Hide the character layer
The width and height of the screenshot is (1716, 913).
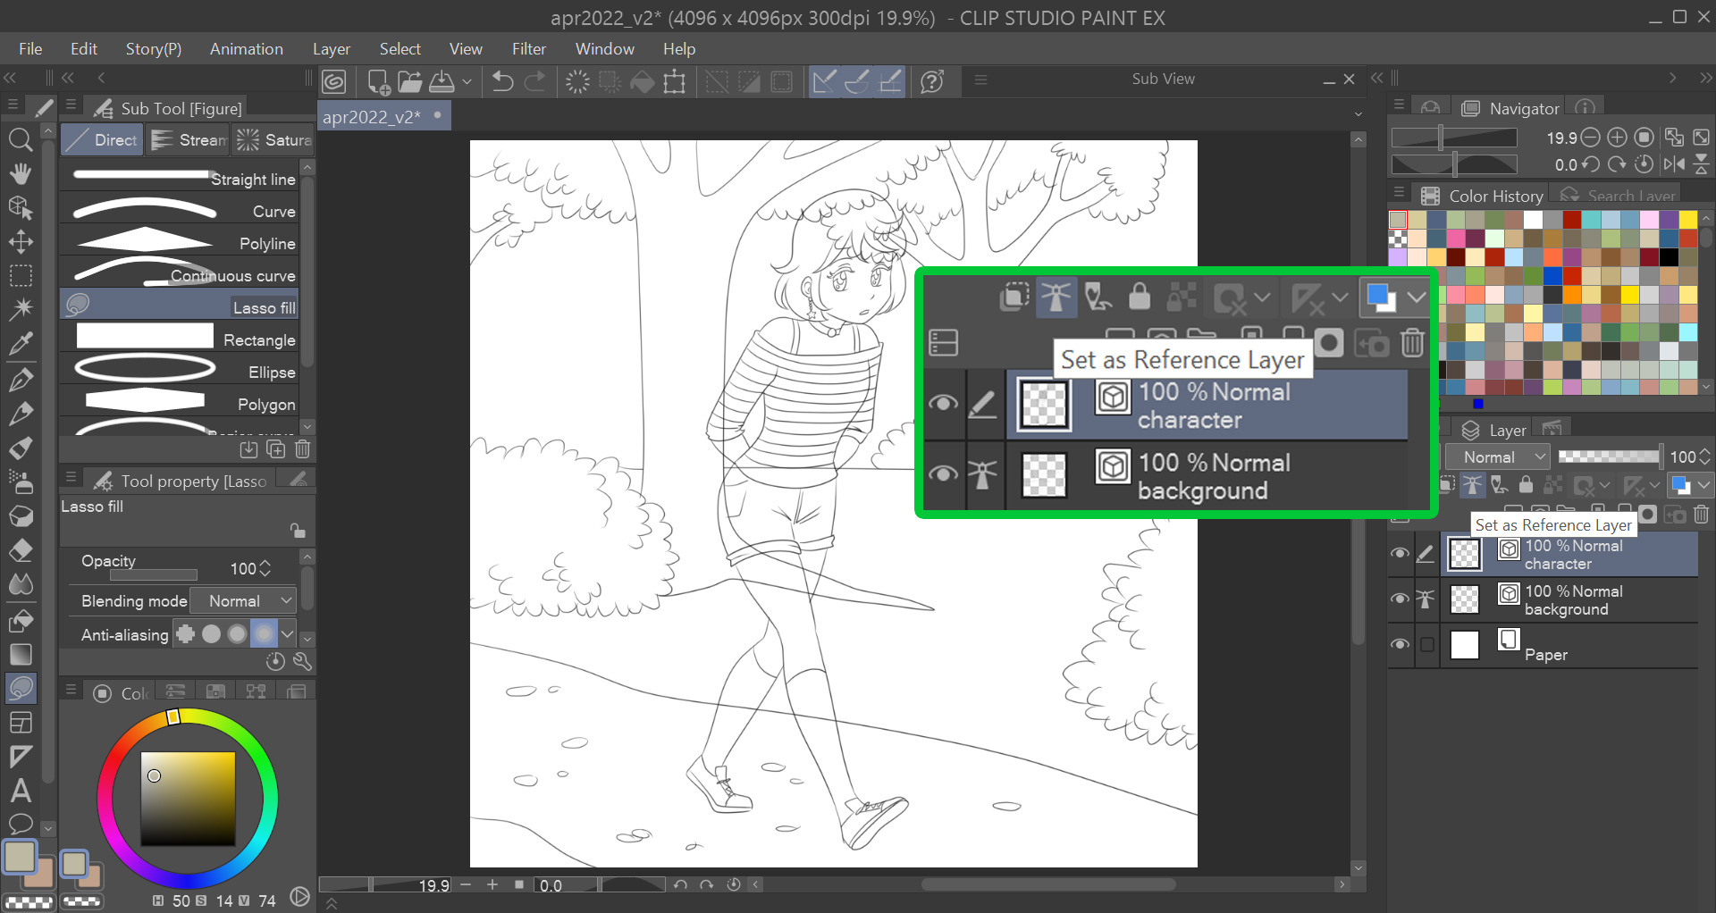pos(1400,554)
